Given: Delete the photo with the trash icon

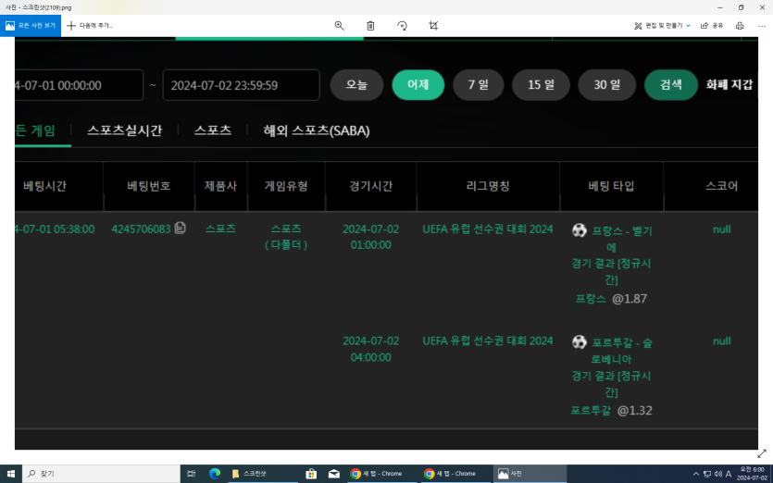Looking at the screenshot, I should click(x=370, y=26).
